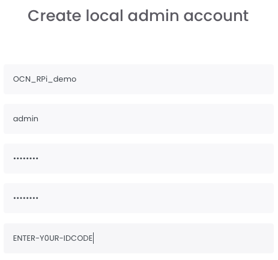Click the dots of the confirm password
The image size is (278, 260).
[x=26, y=198]
